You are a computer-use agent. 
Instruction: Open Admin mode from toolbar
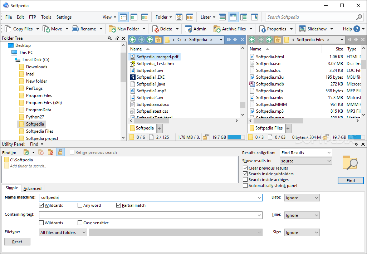coord(189,29)
